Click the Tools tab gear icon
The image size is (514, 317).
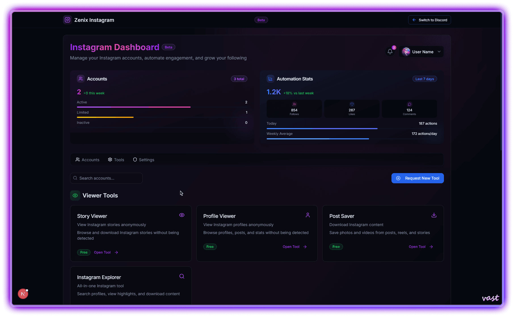tap(110, 159)
